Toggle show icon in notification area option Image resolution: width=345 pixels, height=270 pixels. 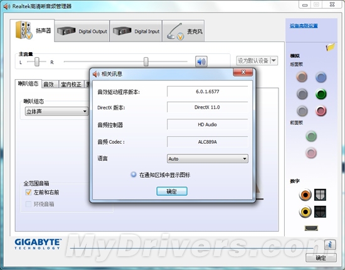(x=134, y=175)
